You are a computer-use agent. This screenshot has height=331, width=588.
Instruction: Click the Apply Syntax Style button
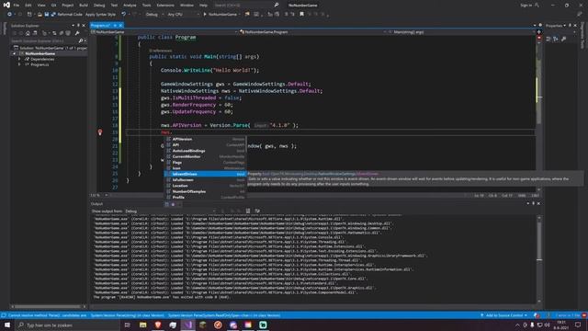[x=100, y=15]
